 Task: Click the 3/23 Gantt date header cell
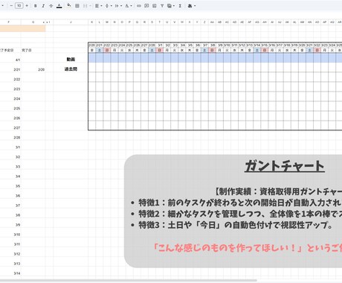tap(324, 45)
